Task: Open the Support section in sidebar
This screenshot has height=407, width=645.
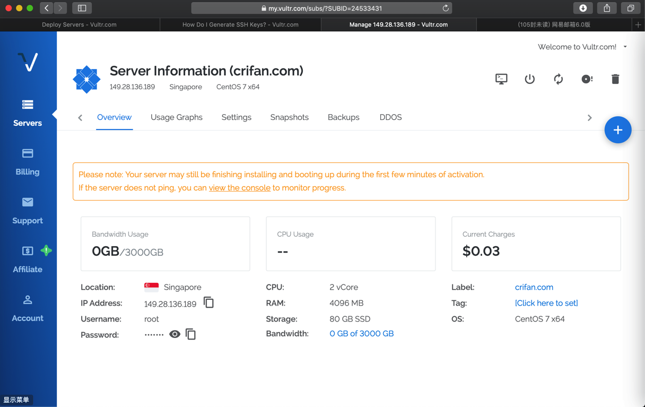Action: coord(28,211)
